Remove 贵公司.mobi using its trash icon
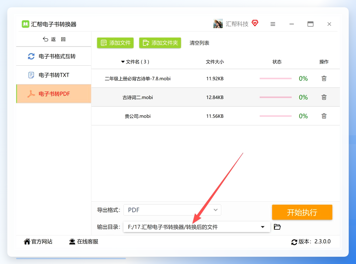356x264 pixels. pos(324,116)
